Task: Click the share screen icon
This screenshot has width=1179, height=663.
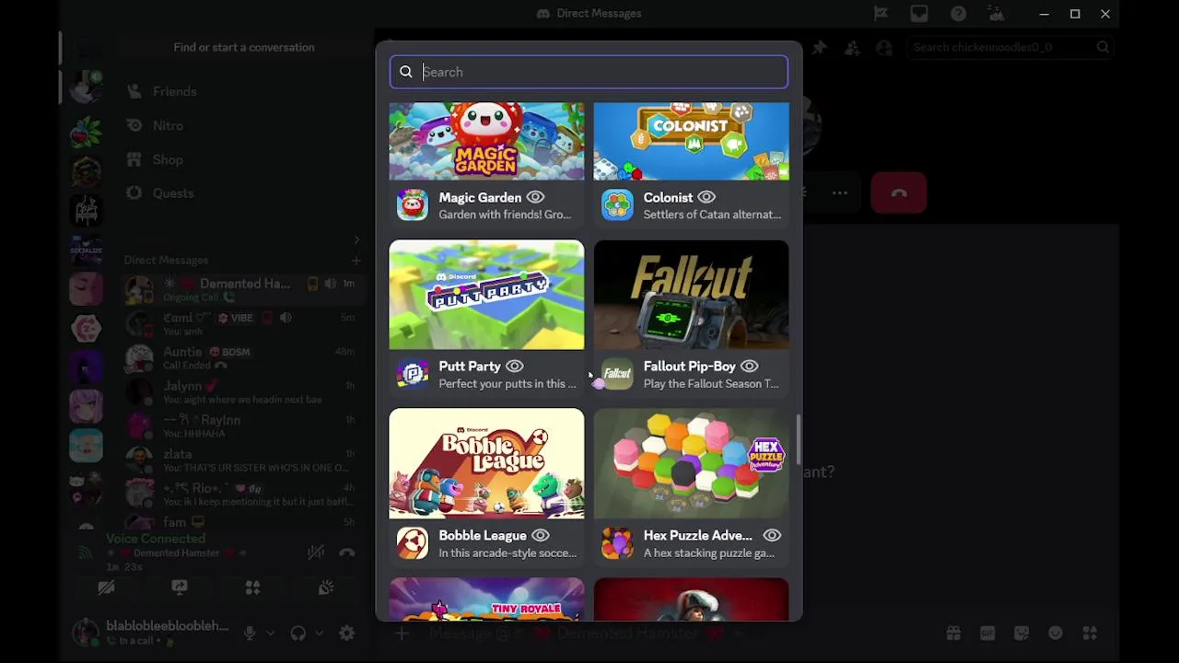Action: pos(180,587)
